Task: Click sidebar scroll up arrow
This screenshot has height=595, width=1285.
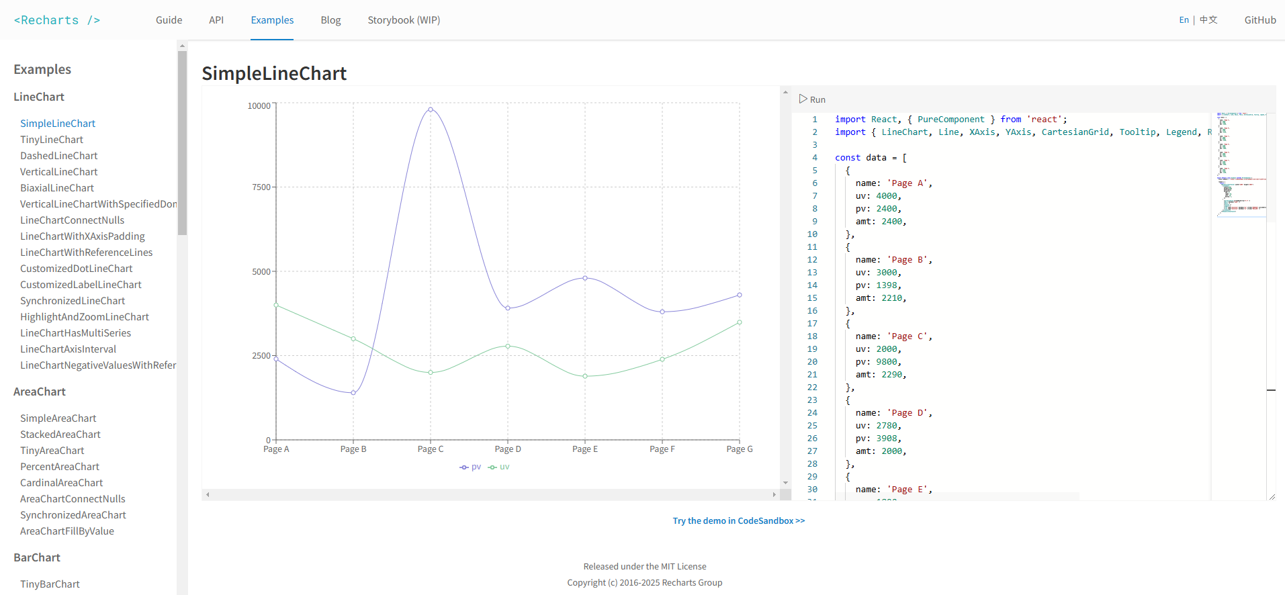Action: [x=182, y=46]
